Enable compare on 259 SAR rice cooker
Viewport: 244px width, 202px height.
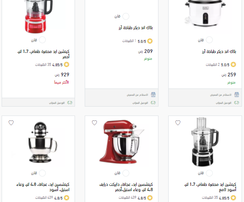click(x=209, y=40)
